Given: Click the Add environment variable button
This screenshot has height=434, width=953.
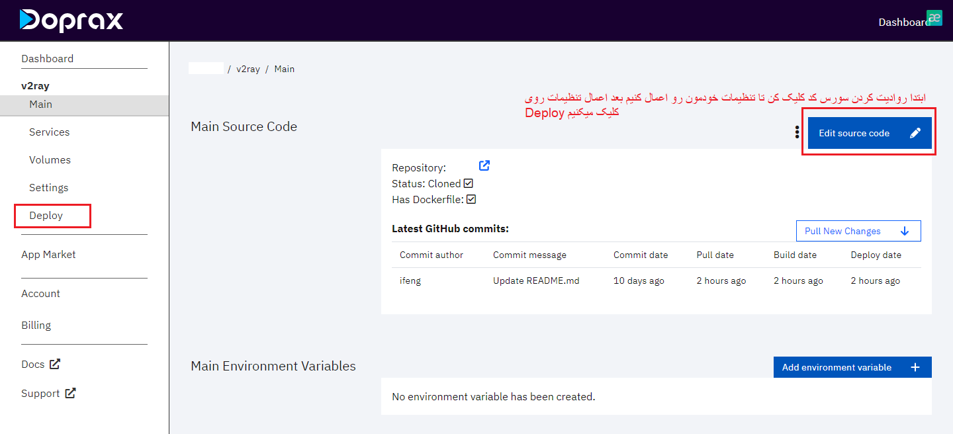Looking at the screenshot, I should pyautogui.click(x=837, y=367).
